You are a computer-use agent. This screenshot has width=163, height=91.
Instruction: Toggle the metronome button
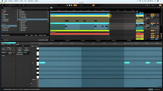click(x=20, y=5)
